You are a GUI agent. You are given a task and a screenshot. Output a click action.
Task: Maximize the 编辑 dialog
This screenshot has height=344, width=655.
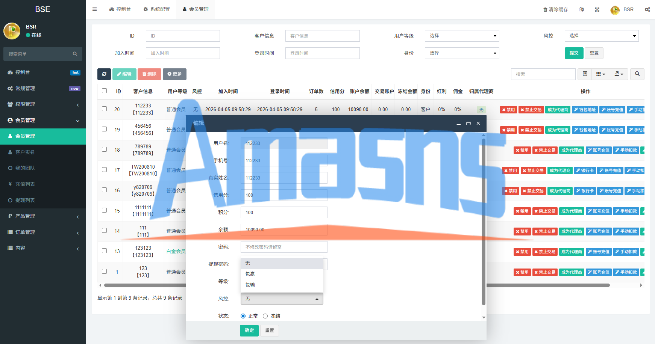(x=469, y=124)
